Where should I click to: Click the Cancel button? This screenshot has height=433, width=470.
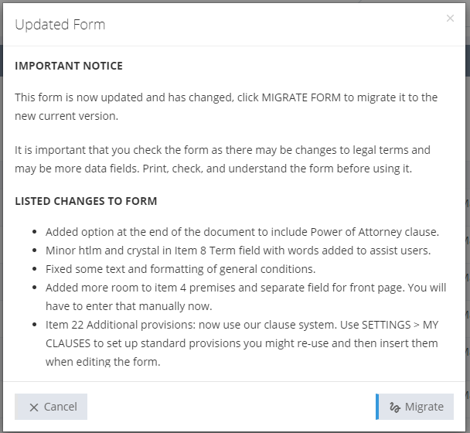(x=51, y=407)
